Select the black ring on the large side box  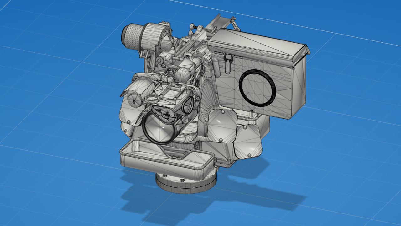258,88
